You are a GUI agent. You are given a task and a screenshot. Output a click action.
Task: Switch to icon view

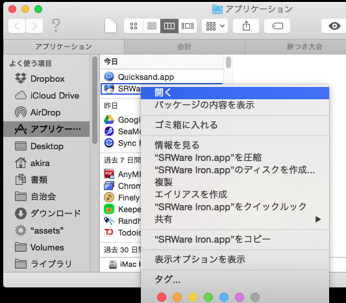[x=134, y=26]
